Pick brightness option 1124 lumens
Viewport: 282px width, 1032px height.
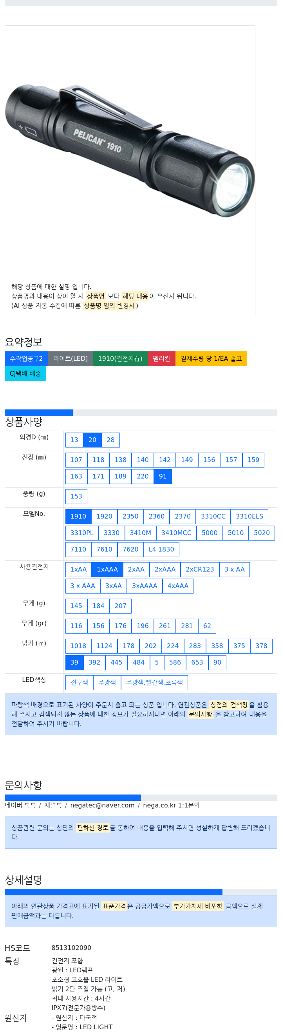pyautogui.click(x=104, y=646)
